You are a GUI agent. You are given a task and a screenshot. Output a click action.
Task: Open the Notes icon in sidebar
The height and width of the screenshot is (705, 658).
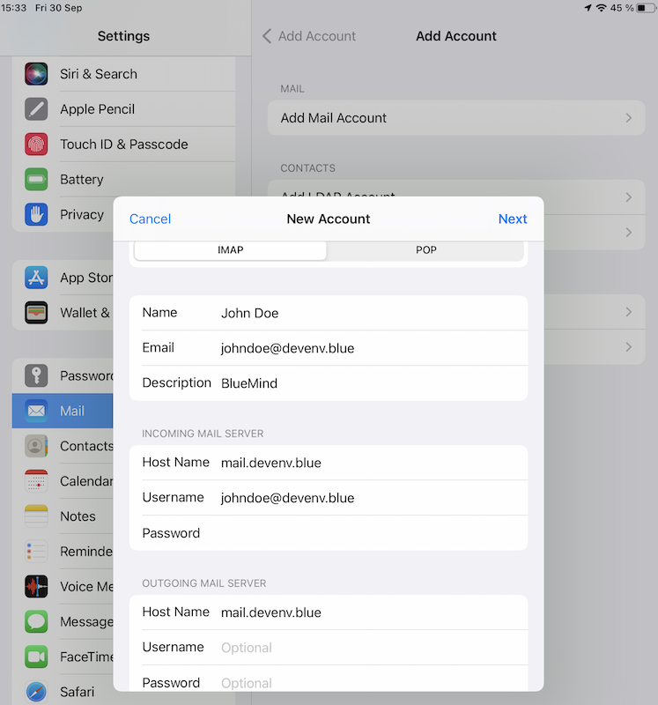36,516
